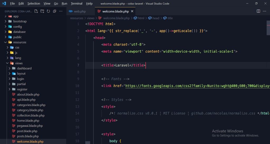Close the welcome.blade.php tab
Screen dimensions: 270x144
click(x=132, y=11)
